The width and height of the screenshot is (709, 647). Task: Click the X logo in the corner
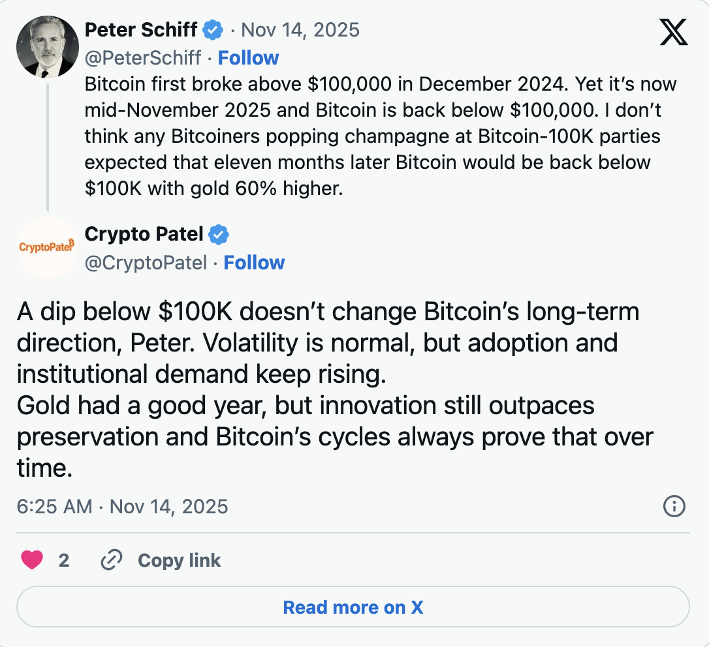(x=673, y=31)
